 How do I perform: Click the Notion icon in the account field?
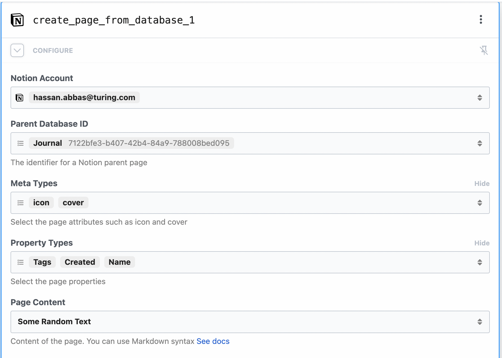(x=20, y=98)
